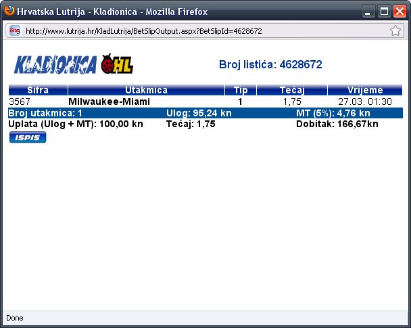Viewport: 411px width, 328px height.
Task: Click 'Dobitak: 166,67kn' text
Action: (x=337, y=124)
